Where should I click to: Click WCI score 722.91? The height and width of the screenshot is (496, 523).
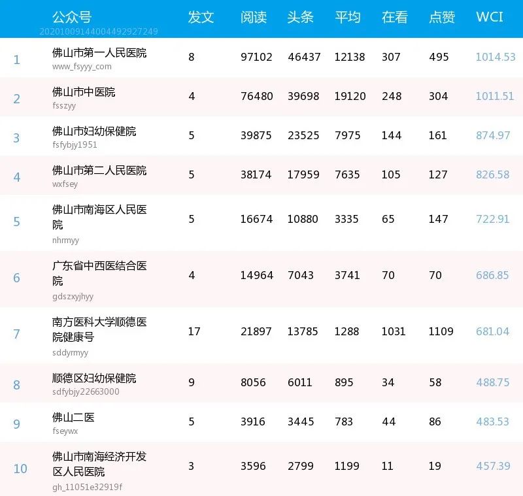pos(493,219)
